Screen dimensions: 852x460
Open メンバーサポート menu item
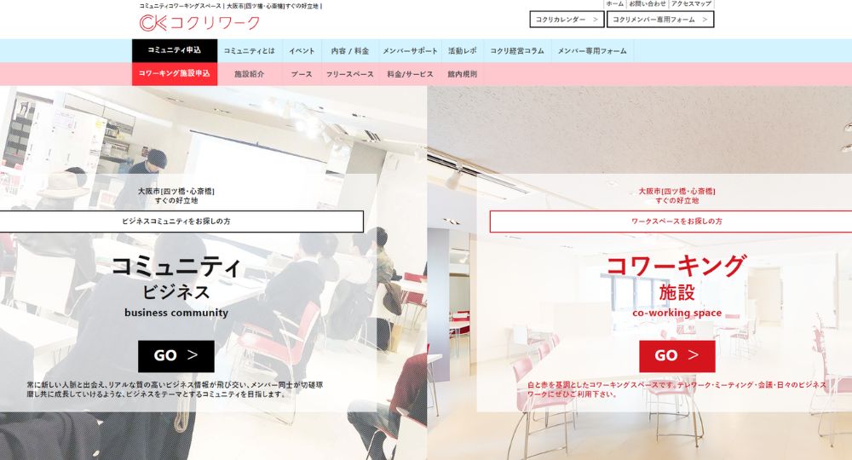coord(410,51)
